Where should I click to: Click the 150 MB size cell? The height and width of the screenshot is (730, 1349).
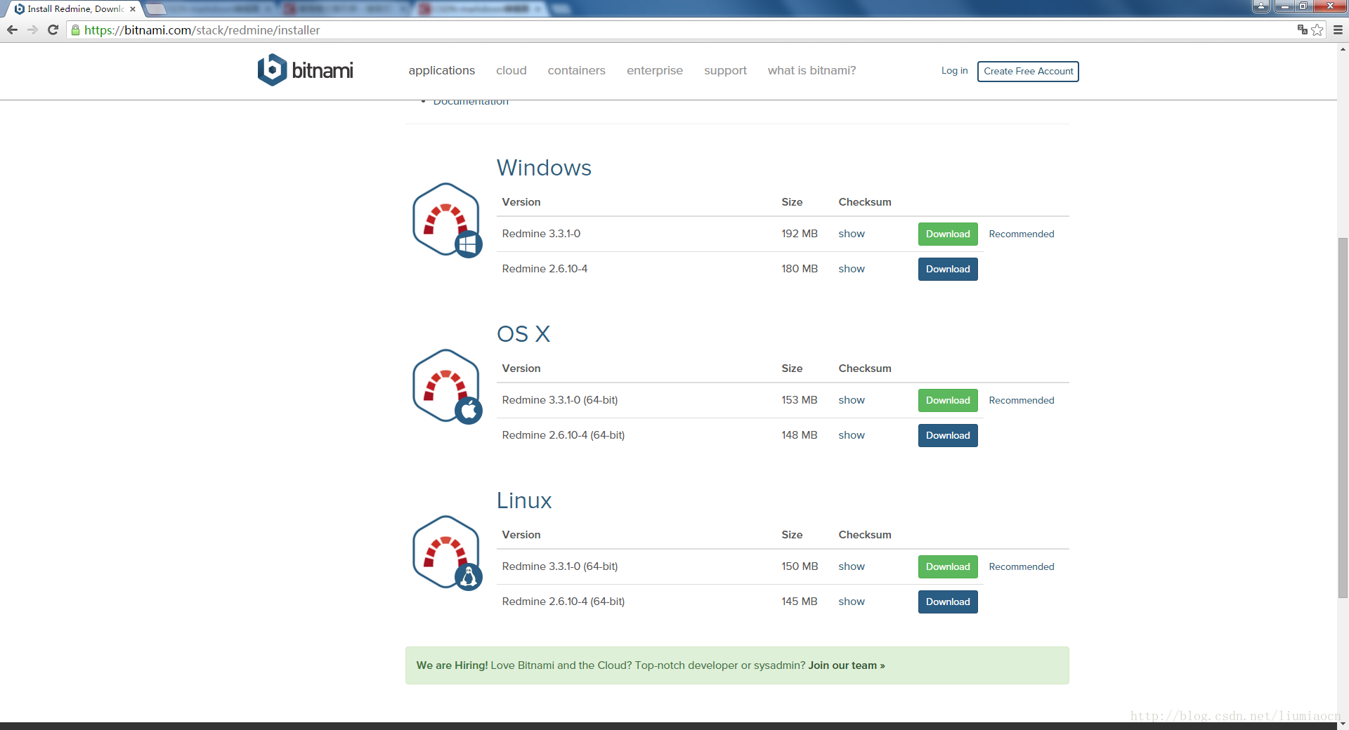click(x=800, y=566)
